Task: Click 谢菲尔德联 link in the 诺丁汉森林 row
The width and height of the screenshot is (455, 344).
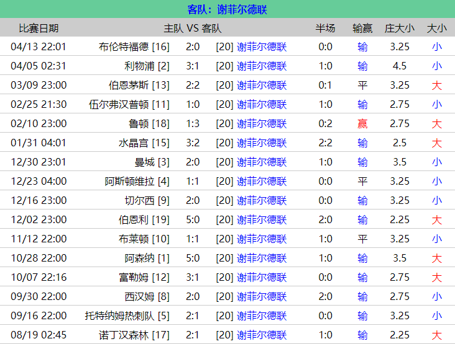Action: [x=262, y=335]
